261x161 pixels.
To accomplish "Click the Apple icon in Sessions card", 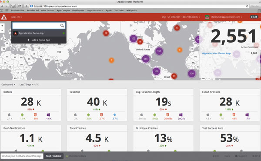I will (75, 115).
